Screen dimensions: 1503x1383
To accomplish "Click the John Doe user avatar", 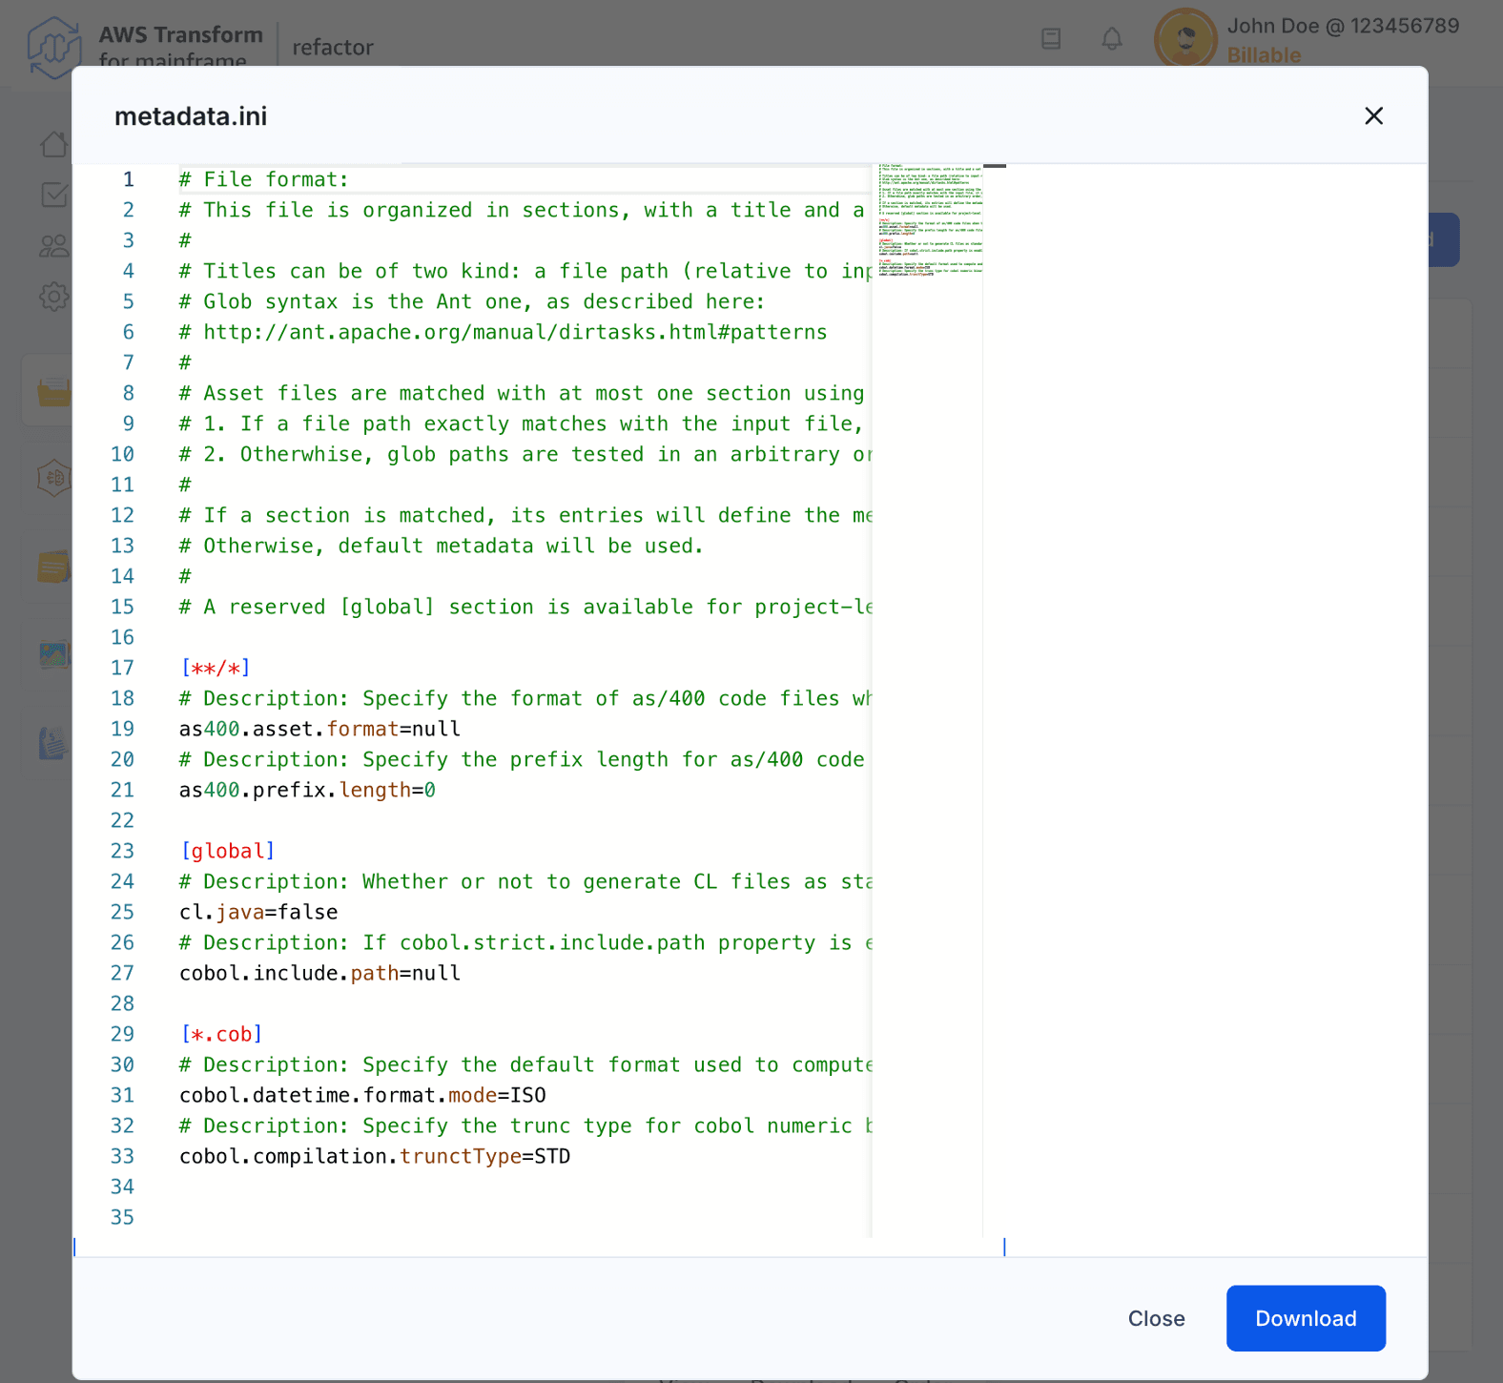I will [1185, 39].
